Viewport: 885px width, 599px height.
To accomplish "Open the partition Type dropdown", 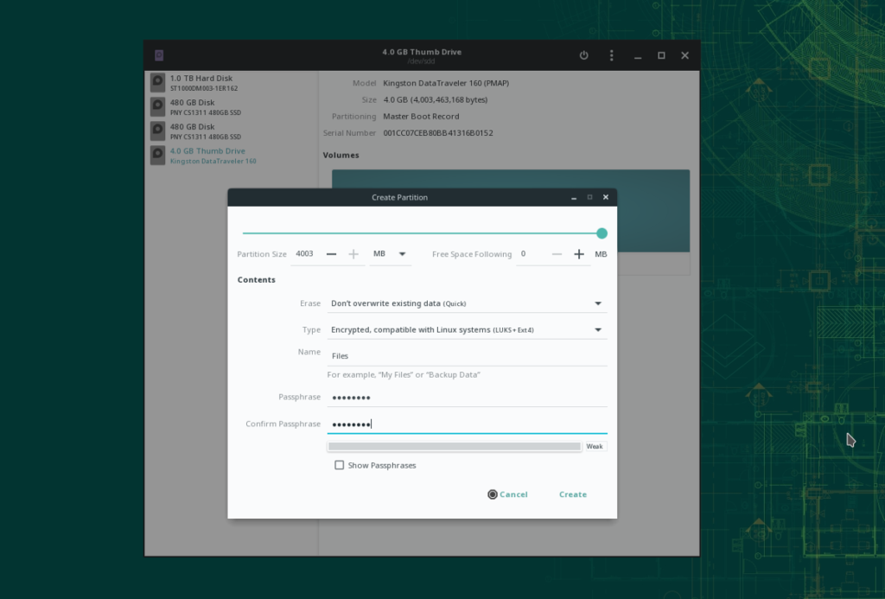I will click(597, 329).
